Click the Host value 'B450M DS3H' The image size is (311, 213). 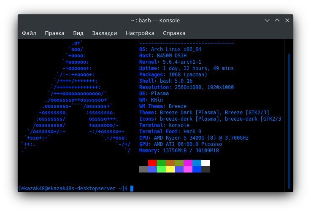(172, 56)
